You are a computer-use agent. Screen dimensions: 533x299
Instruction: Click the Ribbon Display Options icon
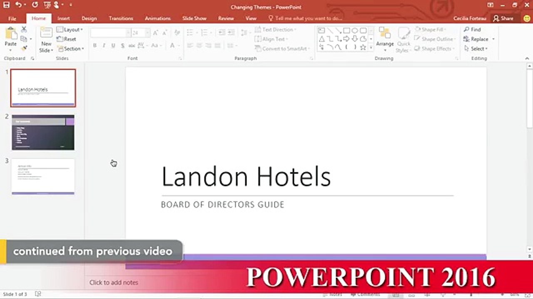[x=490, y=5]
